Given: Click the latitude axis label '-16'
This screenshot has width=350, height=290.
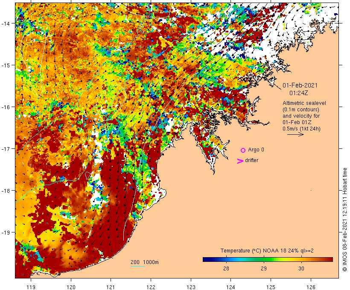Looking at the screenshot, I should tap(6, 107).
